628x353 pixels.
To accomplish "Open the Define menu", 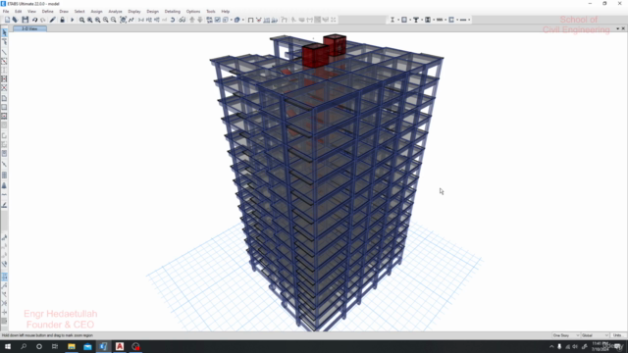I will coord(47,12).
